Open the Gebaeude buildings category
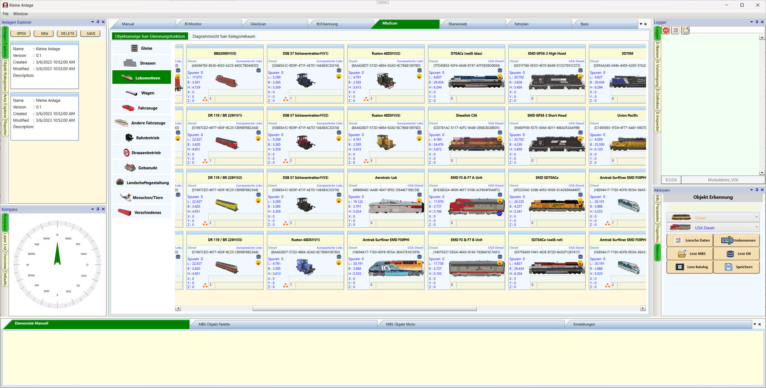The image size is (766, 388). click(x=142, y=168)
